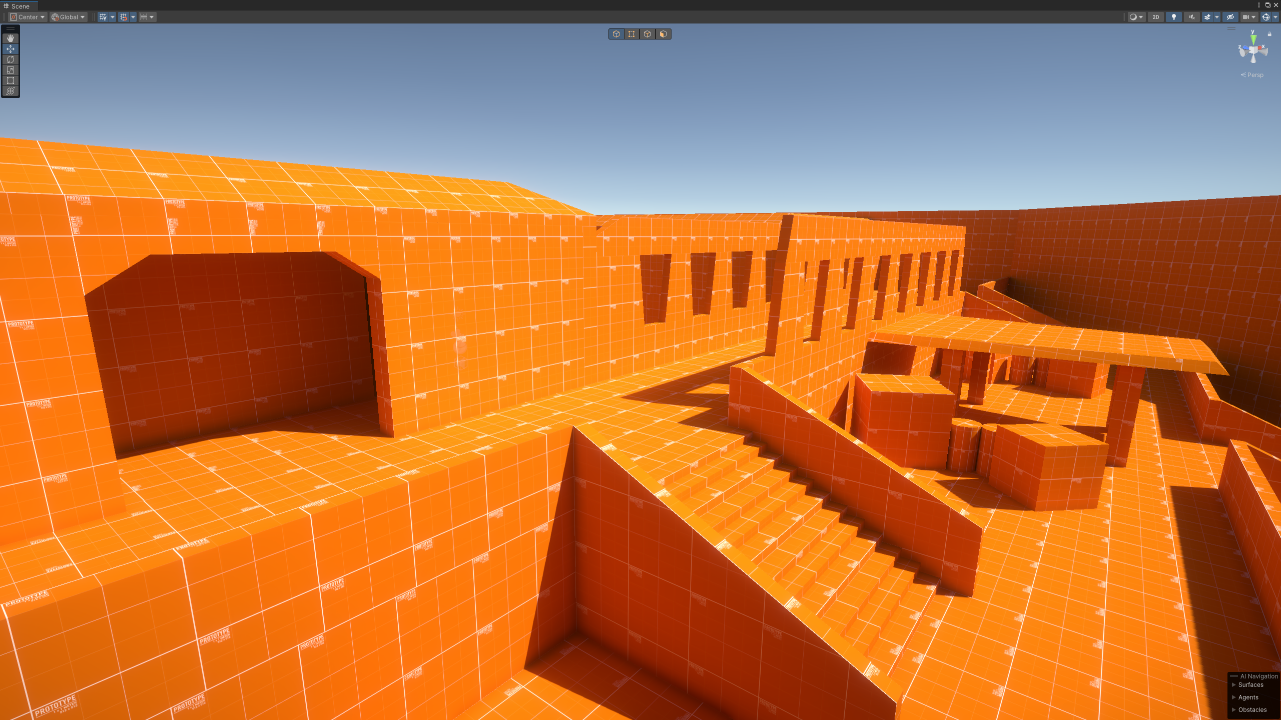Open the scene camera settings dropdown
The height and width of the screenshot is (720, 1281).
click(x=1249, y=17)
